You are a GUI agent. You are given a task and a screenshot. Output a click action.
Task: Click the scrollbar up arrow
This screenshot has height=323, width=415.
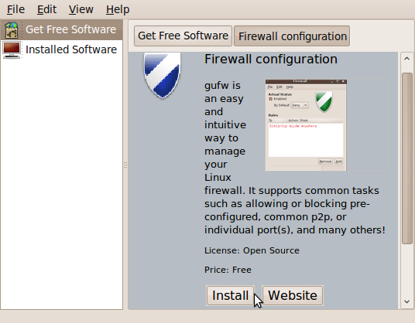(406, 59)
